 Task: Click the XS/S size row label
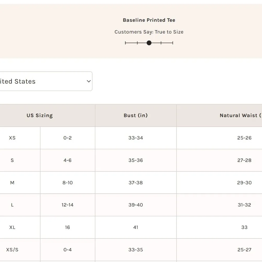click(12, 250)
